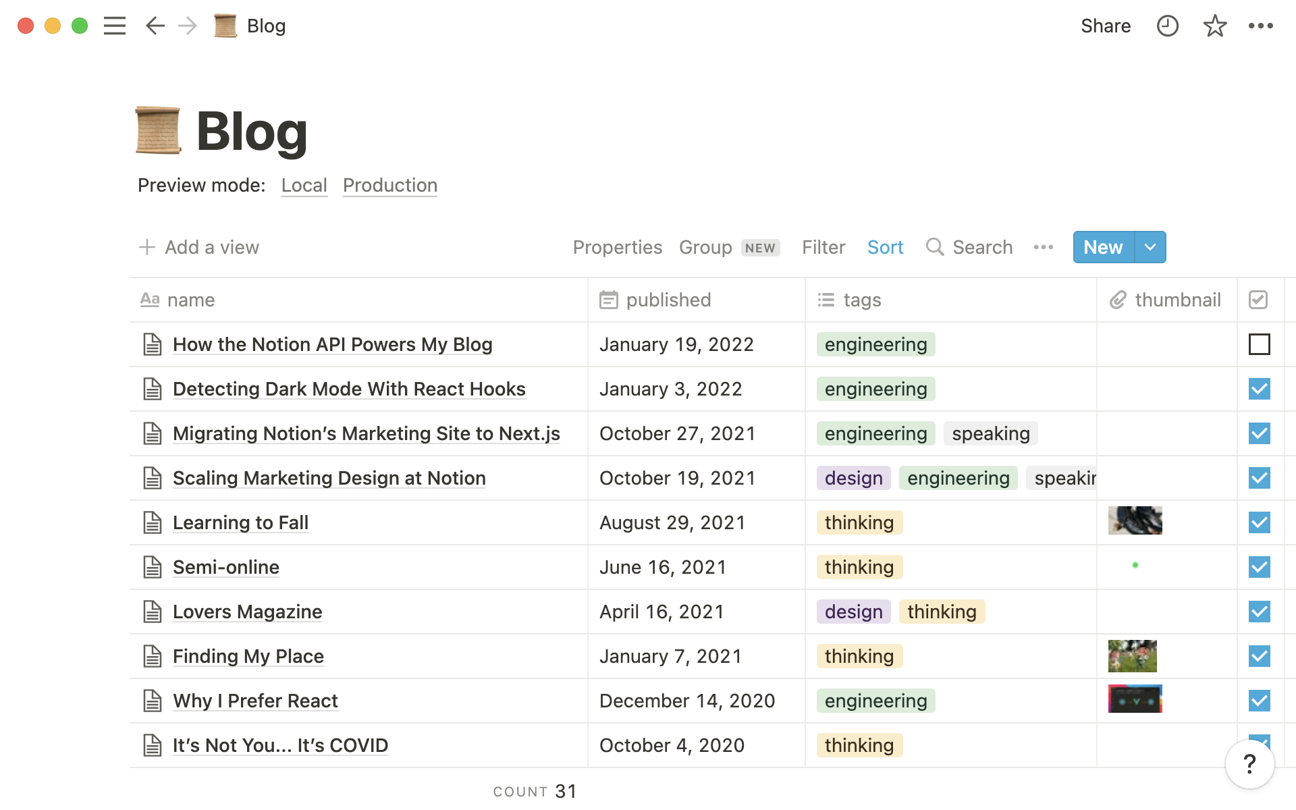This screenshot has height=810, width=1296.
Task: Open the thumbnail column header menu
Action: (1167, 300)
